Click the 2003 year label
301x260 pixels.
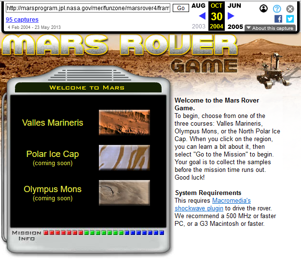coord(199,26)
